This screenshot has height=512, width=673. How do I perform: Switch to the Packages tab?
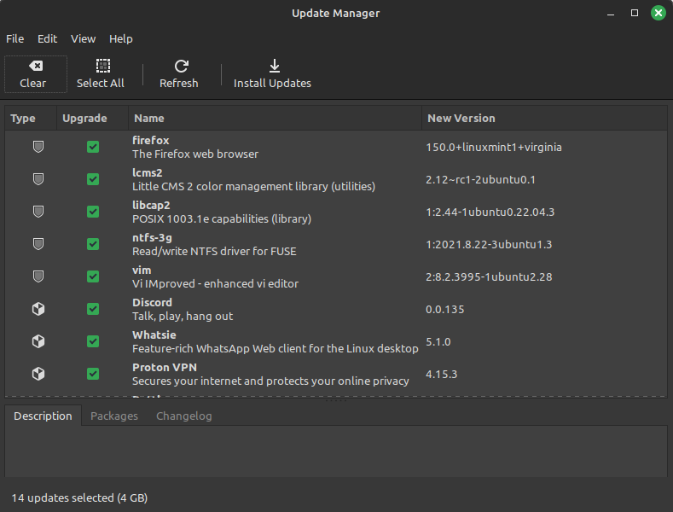(114, 416)
